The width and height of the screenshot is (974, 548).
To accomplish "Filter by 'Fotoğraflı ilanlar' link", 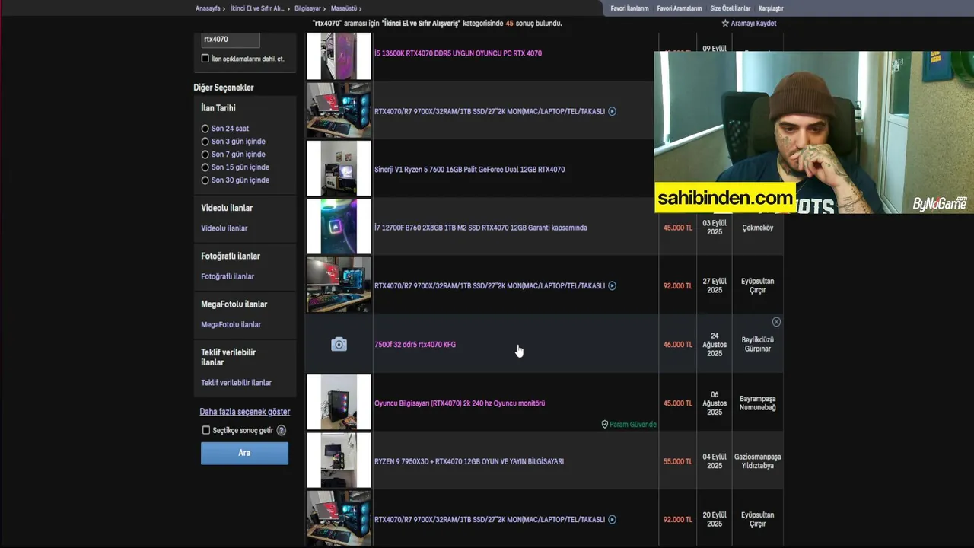I will (228, 276).
